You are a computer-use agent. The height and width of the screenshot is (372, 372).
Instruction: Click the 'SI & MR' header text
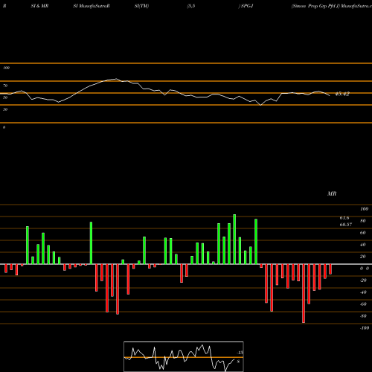39,6
